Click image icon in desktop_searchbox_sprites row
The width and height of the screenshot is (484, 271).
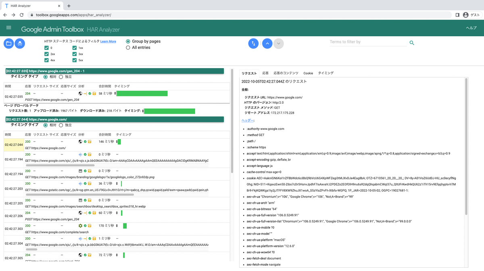pyautogui.click(x=80, y=200)
